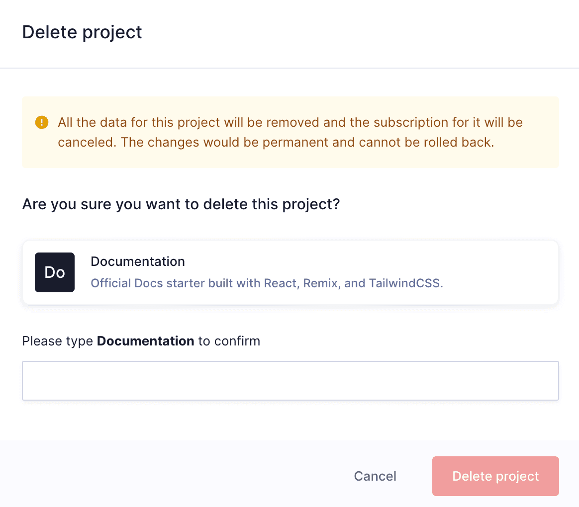Click the divider line under the dialog title
Image resolution: width=579 pixels, height=507 pixels.
290,68
